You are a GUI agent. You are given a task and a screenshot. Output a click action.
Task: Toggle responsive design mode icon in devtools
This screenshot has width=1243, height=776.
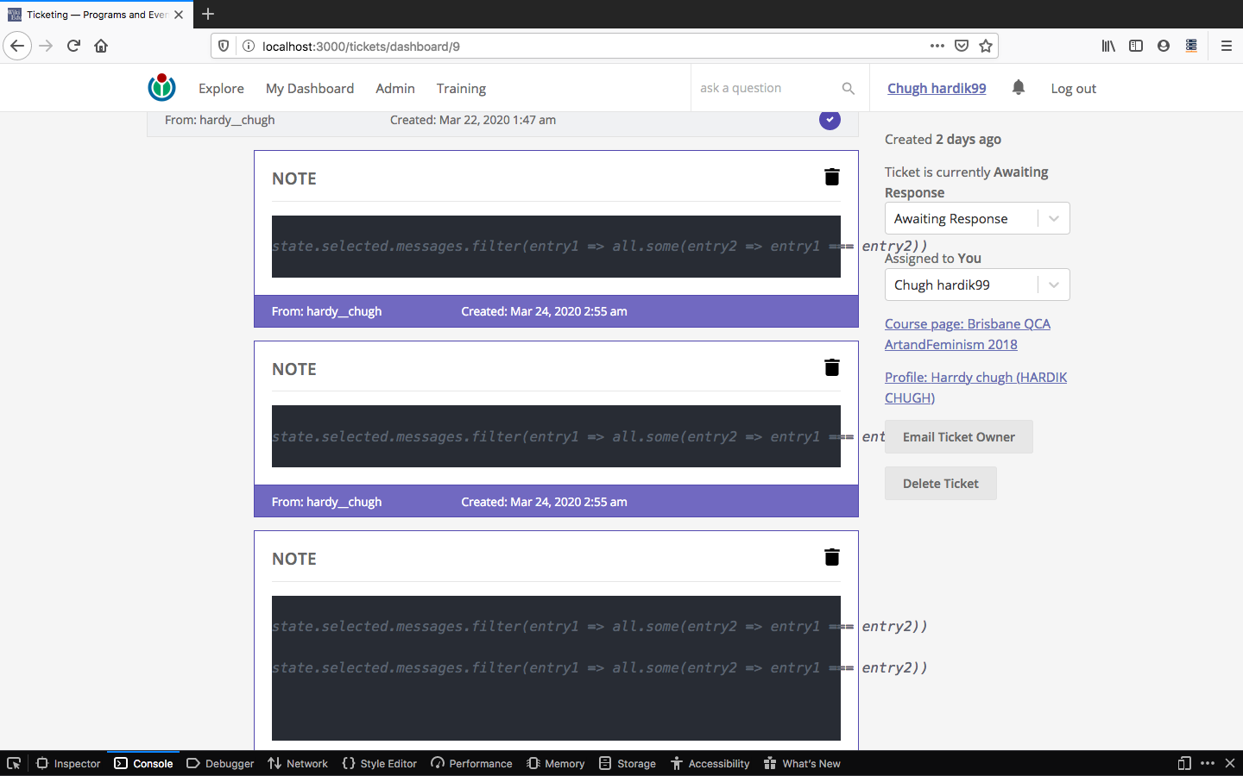1184,763
